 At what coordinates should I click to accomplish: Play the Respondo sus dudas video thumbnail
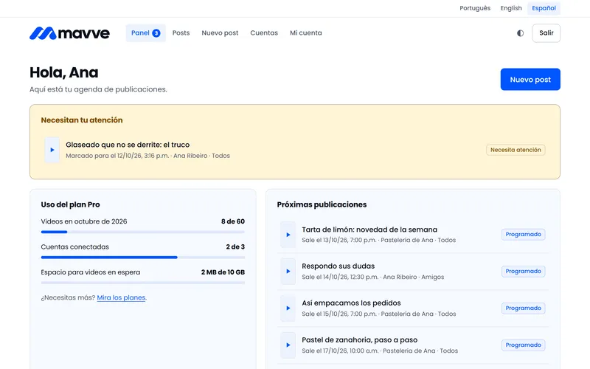pos(288,272)
